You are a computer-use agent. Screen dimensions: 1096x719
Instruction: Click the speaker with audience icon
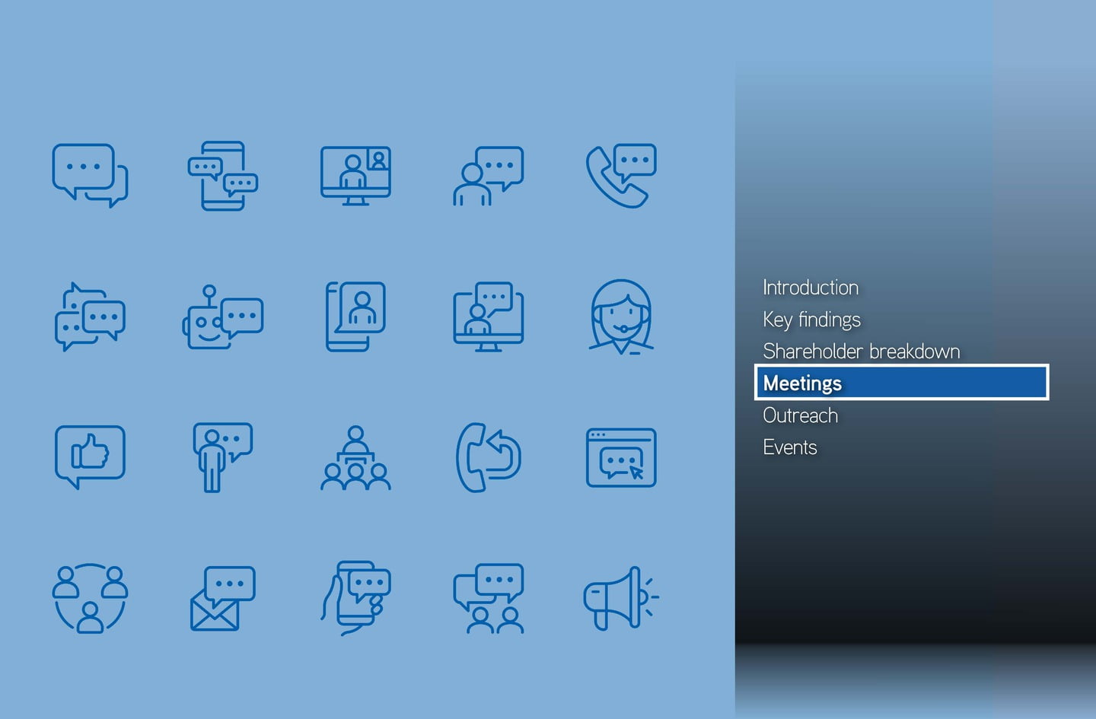(x=355, y=457)
